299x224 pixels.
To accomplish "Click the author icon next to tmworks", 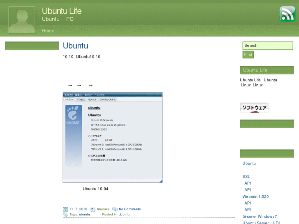I will 93,209.
